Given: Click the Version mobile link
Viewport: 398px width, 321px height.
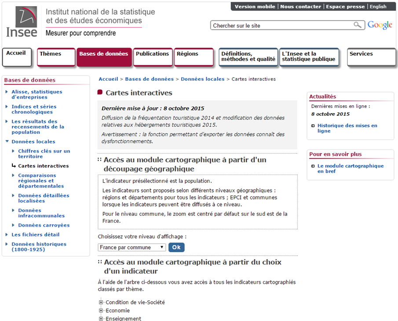Looking at the screenshot, I should (255, 7).
